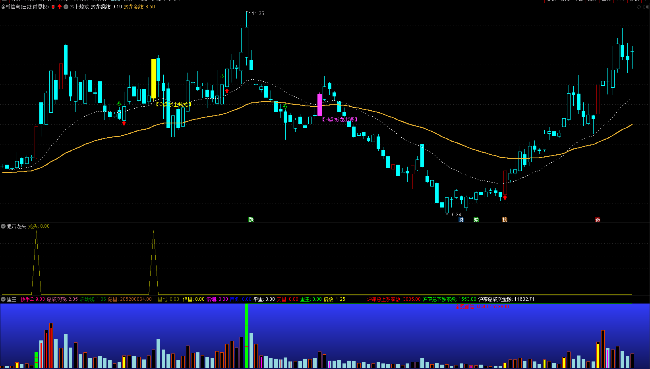650x369 pixels.
Task: Click 沪深总上涨家数: 3035.00 readout
Action: pos(393,299)
